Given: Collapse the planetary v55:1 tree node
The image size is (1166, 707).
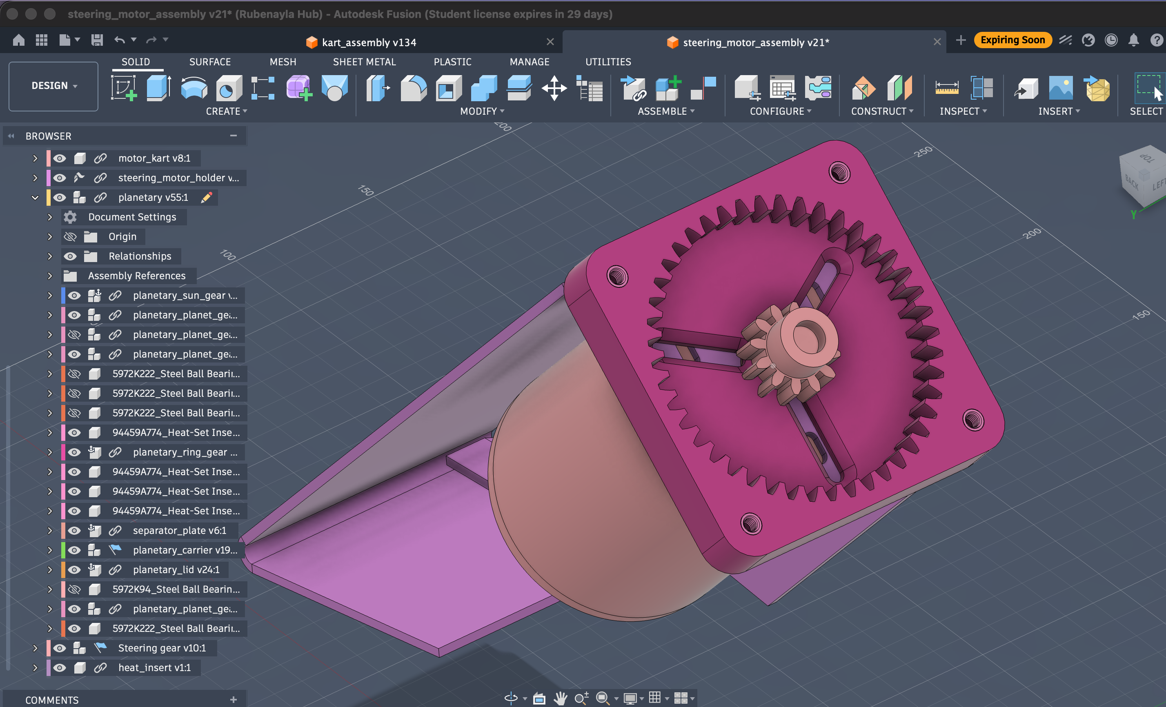Looking at the screenshot, I should tap(35, 197).
